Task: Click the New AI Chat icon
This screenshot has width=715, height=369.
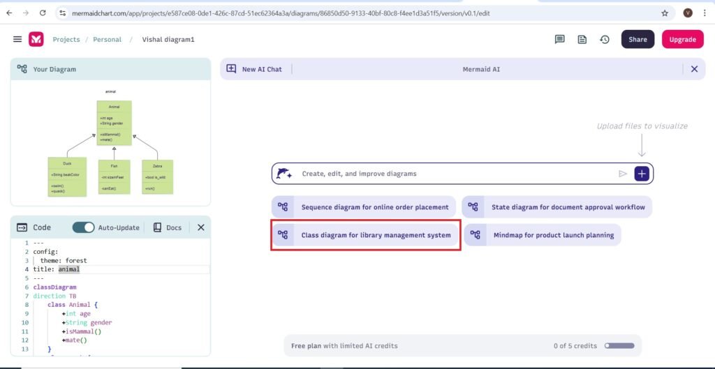Action: pyautogui.click(x=232, y=69)
